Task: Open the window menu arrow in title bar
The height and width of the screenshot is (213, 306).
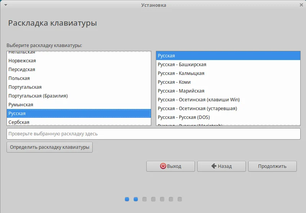Action: (6, 5)
